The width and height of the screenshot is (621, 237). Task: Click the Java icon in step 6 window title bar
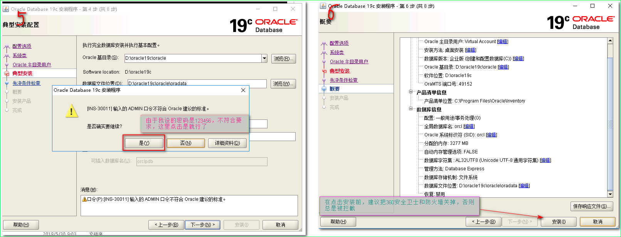[x=323, y=6]
